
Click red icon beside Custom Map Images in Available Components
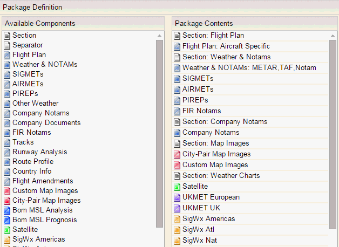coord(7,191)
